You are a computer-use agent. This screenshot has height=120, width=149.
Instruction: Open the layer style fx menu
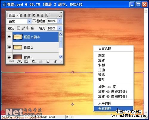tap(19, 61)
